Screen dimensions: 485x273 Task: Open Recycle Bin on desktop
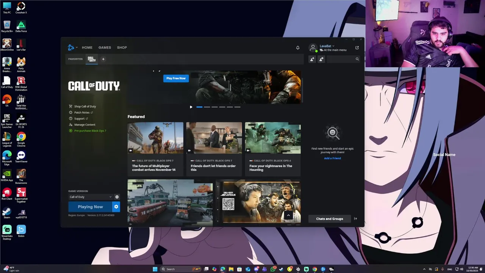click(x=7, y=27)
